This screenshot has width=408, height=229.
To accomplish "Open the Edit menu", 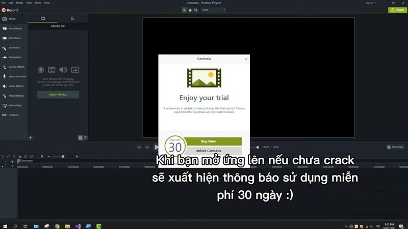I will (10, 3).
